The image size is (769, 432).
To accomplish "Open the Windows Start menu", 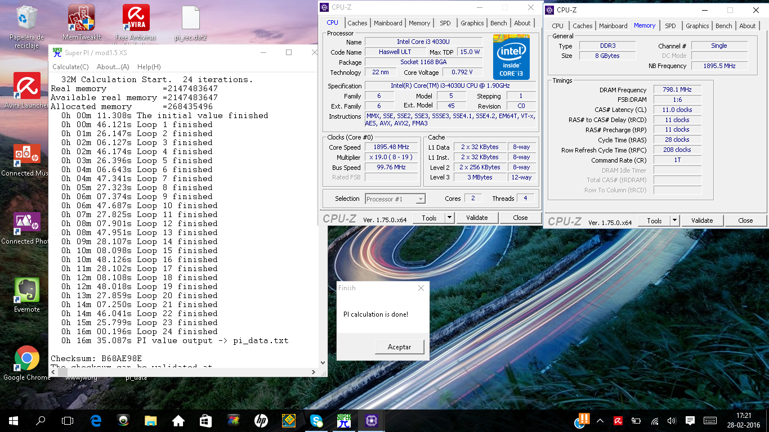I will (x=14, y=420).
